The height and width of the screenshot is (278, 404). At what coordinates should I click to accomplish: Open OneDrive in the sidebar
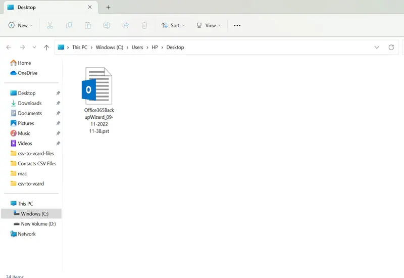27,73
